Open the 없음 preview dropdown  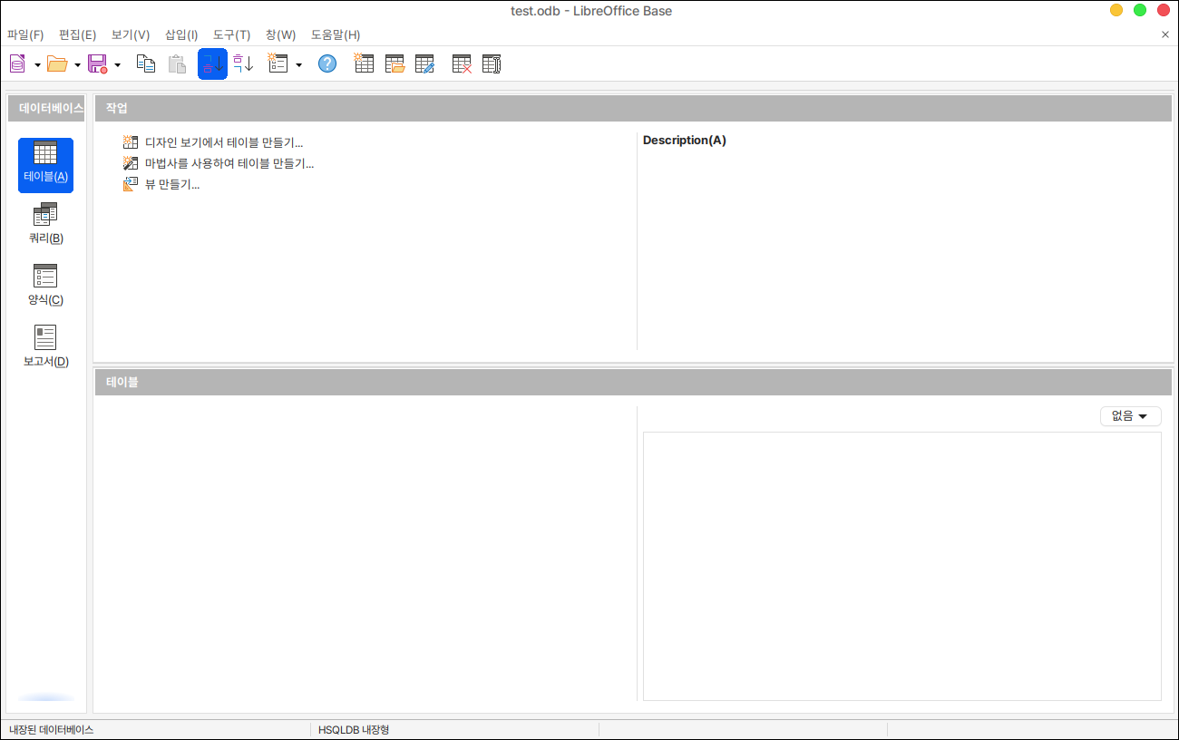point(1130,416)
